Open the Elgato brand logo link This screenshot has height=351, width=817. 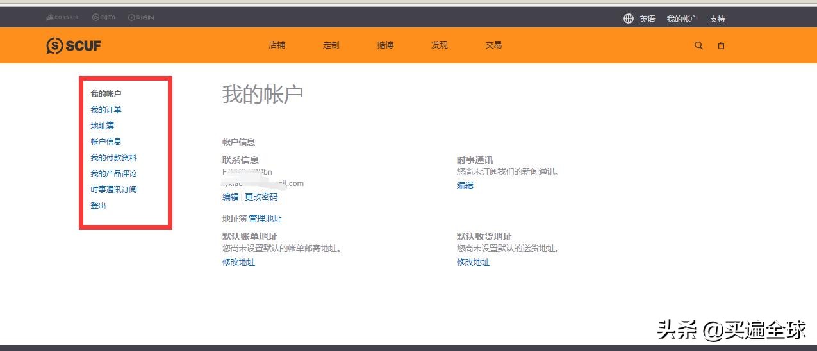(x=104, y=17)
